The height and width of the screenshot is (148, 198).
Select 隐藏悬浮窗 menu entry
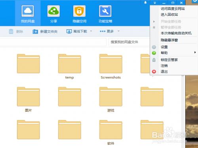click(169, 40)
